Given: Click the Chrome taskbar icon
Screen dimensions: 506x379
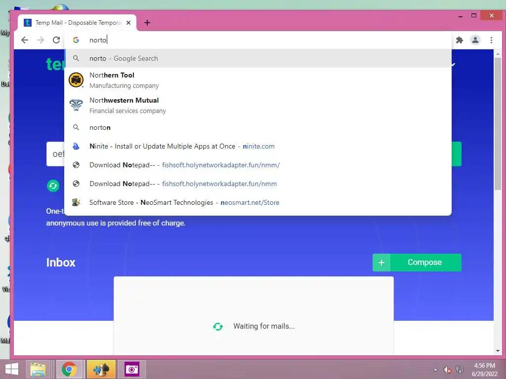Looking at the screenshot, I should pyautogui.click(x=69, y=369).
